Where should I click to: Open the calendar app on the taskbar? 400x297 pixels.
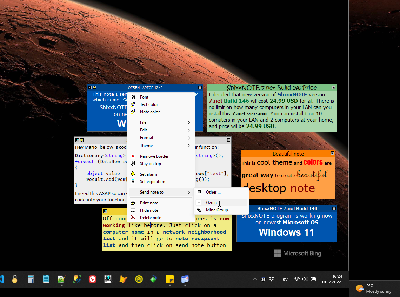[185, 279]
